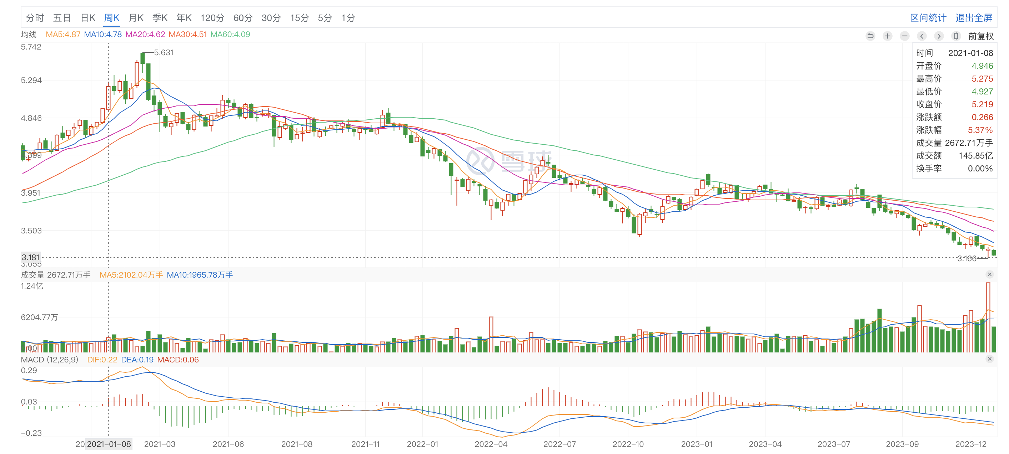Image resolution: width=1009 pixels, height=454 pixels.
Task: Select the 60分 timeframe tab
Action: tap(242, 18)
